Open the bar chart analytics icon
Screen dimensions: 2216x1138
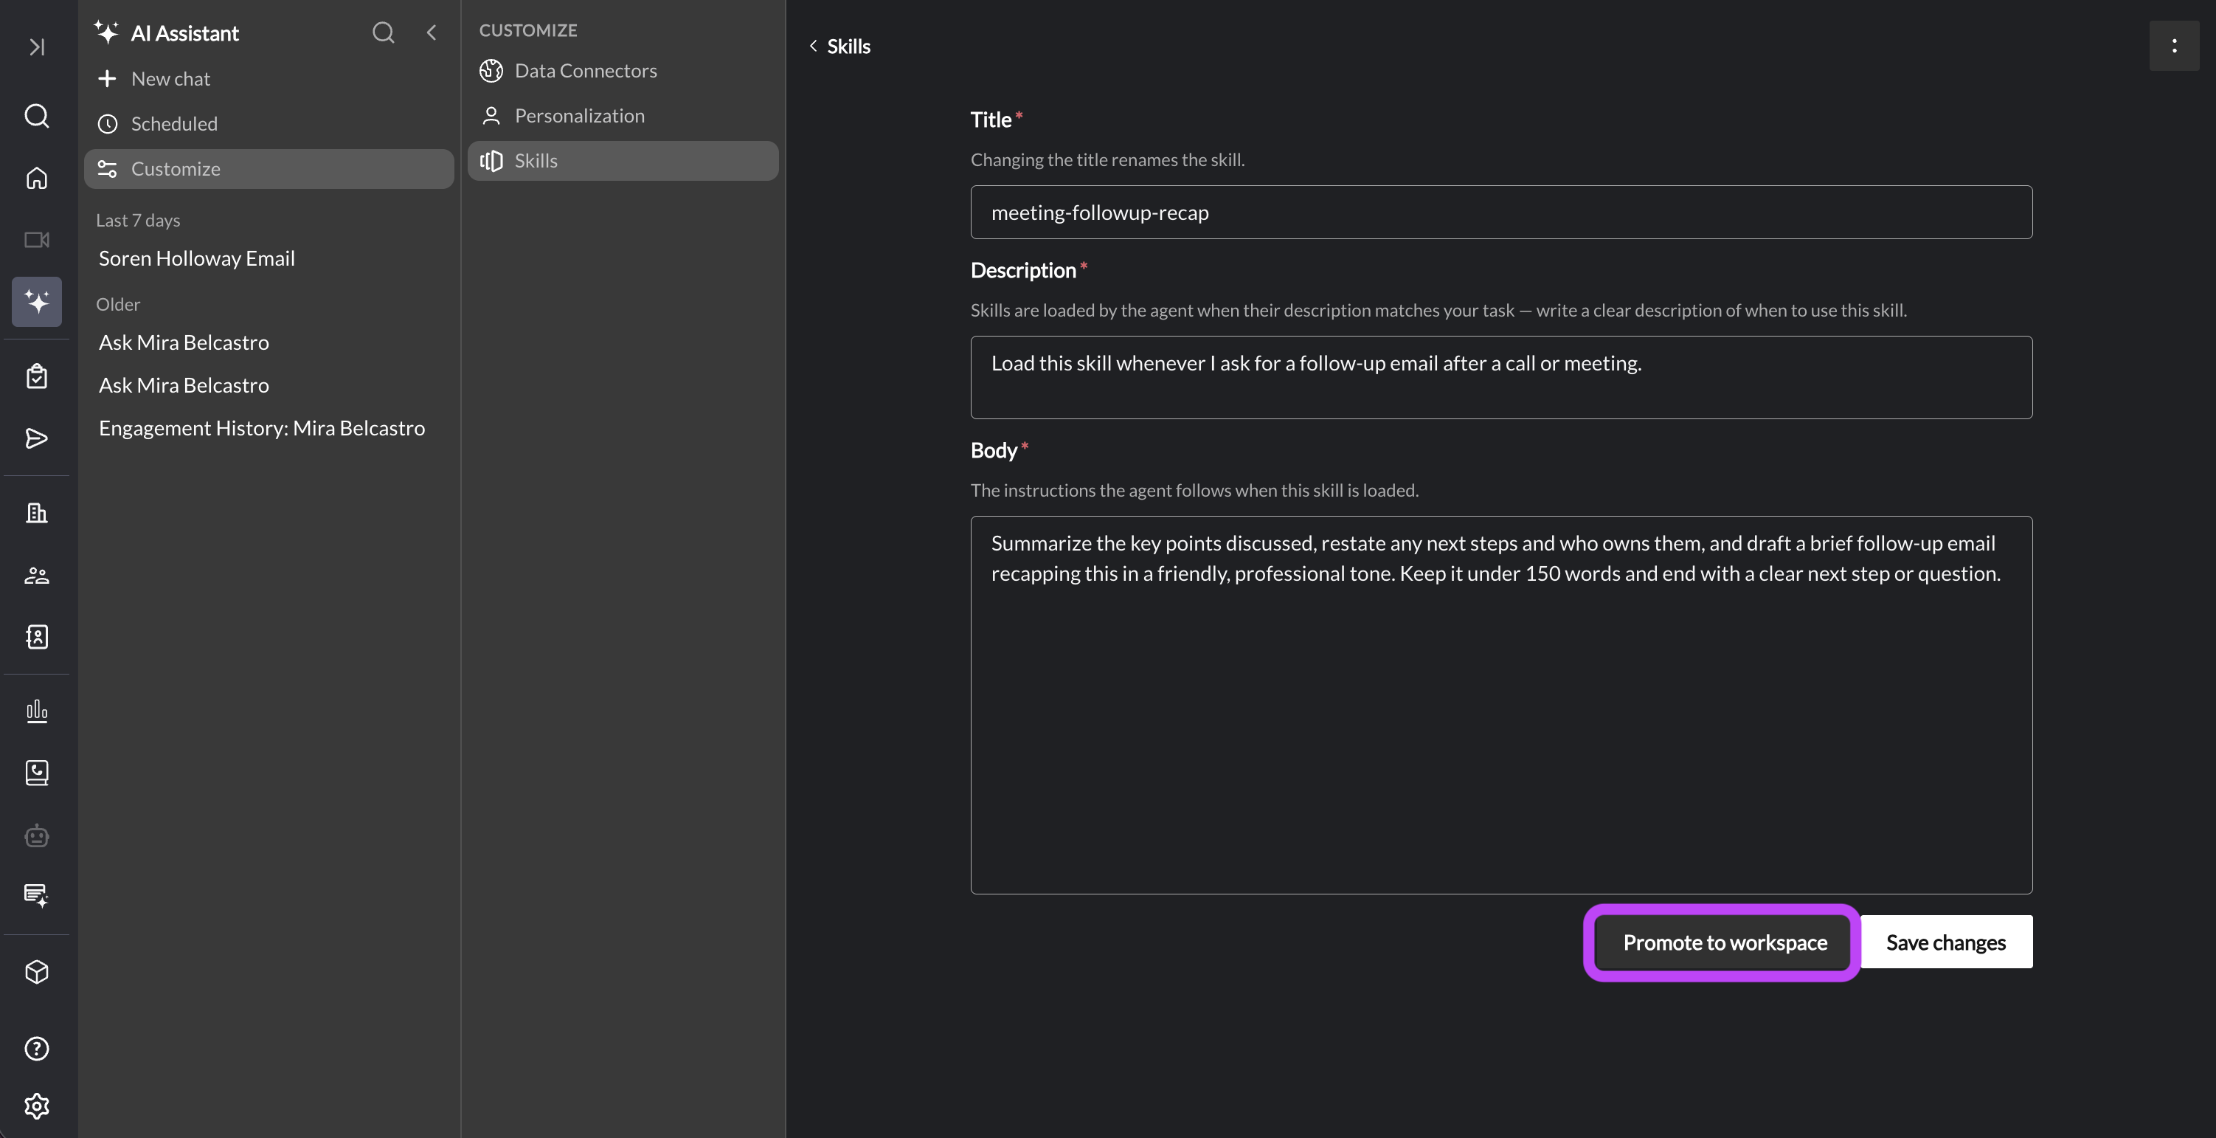tap(37, 711)
